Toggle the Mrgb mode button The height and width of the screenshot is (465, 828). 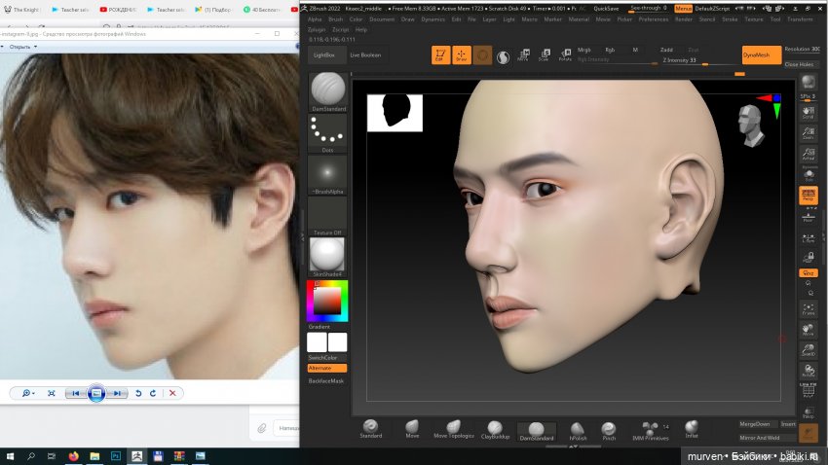pyautogui.click(x=584, y=50)
